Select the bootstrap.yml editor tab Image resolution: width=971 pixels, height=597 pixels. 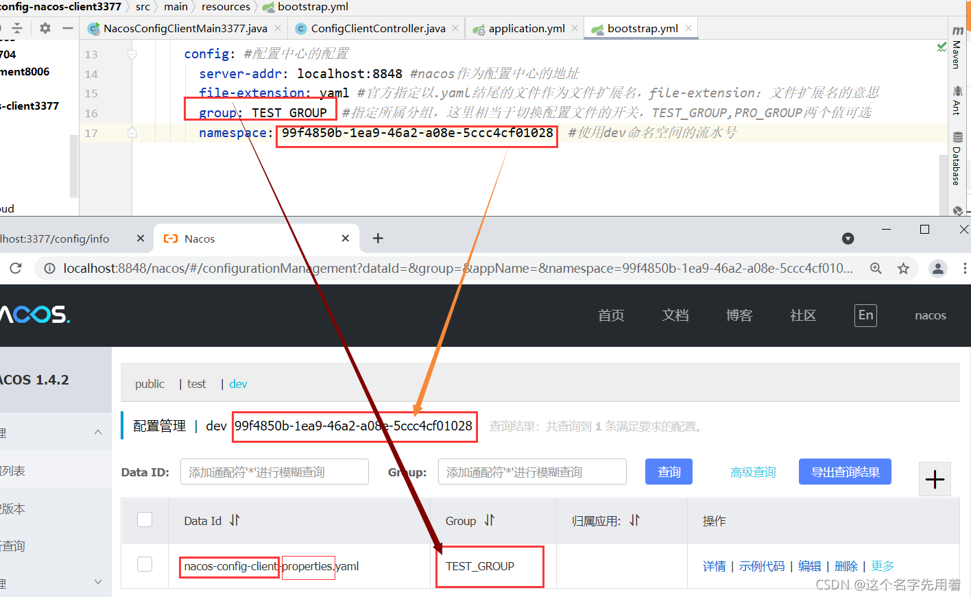(x=643, y=28)
